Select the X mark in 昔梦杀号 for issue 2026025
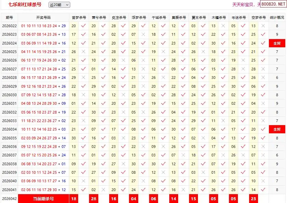The image size is (287, 203). [83, 52]
